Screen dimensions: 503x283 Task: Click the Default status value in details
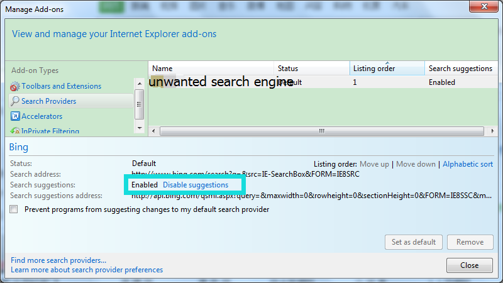click(x=144, y=164)
